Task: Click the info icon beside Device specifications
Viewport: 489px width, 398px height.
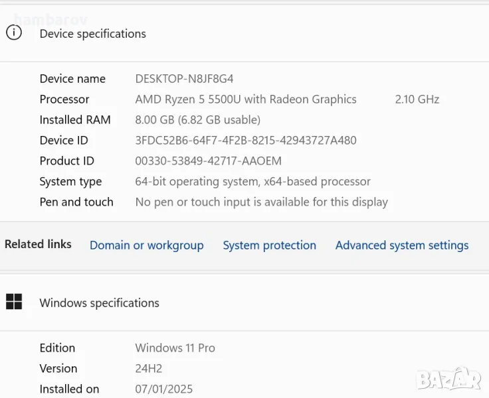Action: click(14, 33)
